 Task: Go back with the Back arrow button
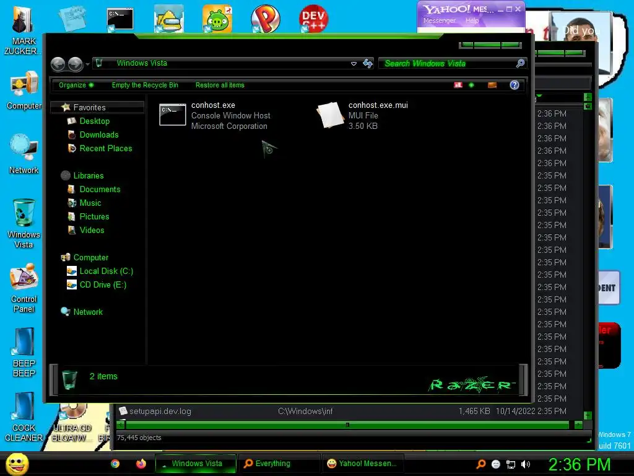(x=58, y=64)
